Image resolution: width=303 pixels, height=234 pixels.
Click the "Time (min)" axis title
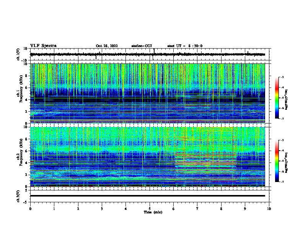click(x=153, y=212)
